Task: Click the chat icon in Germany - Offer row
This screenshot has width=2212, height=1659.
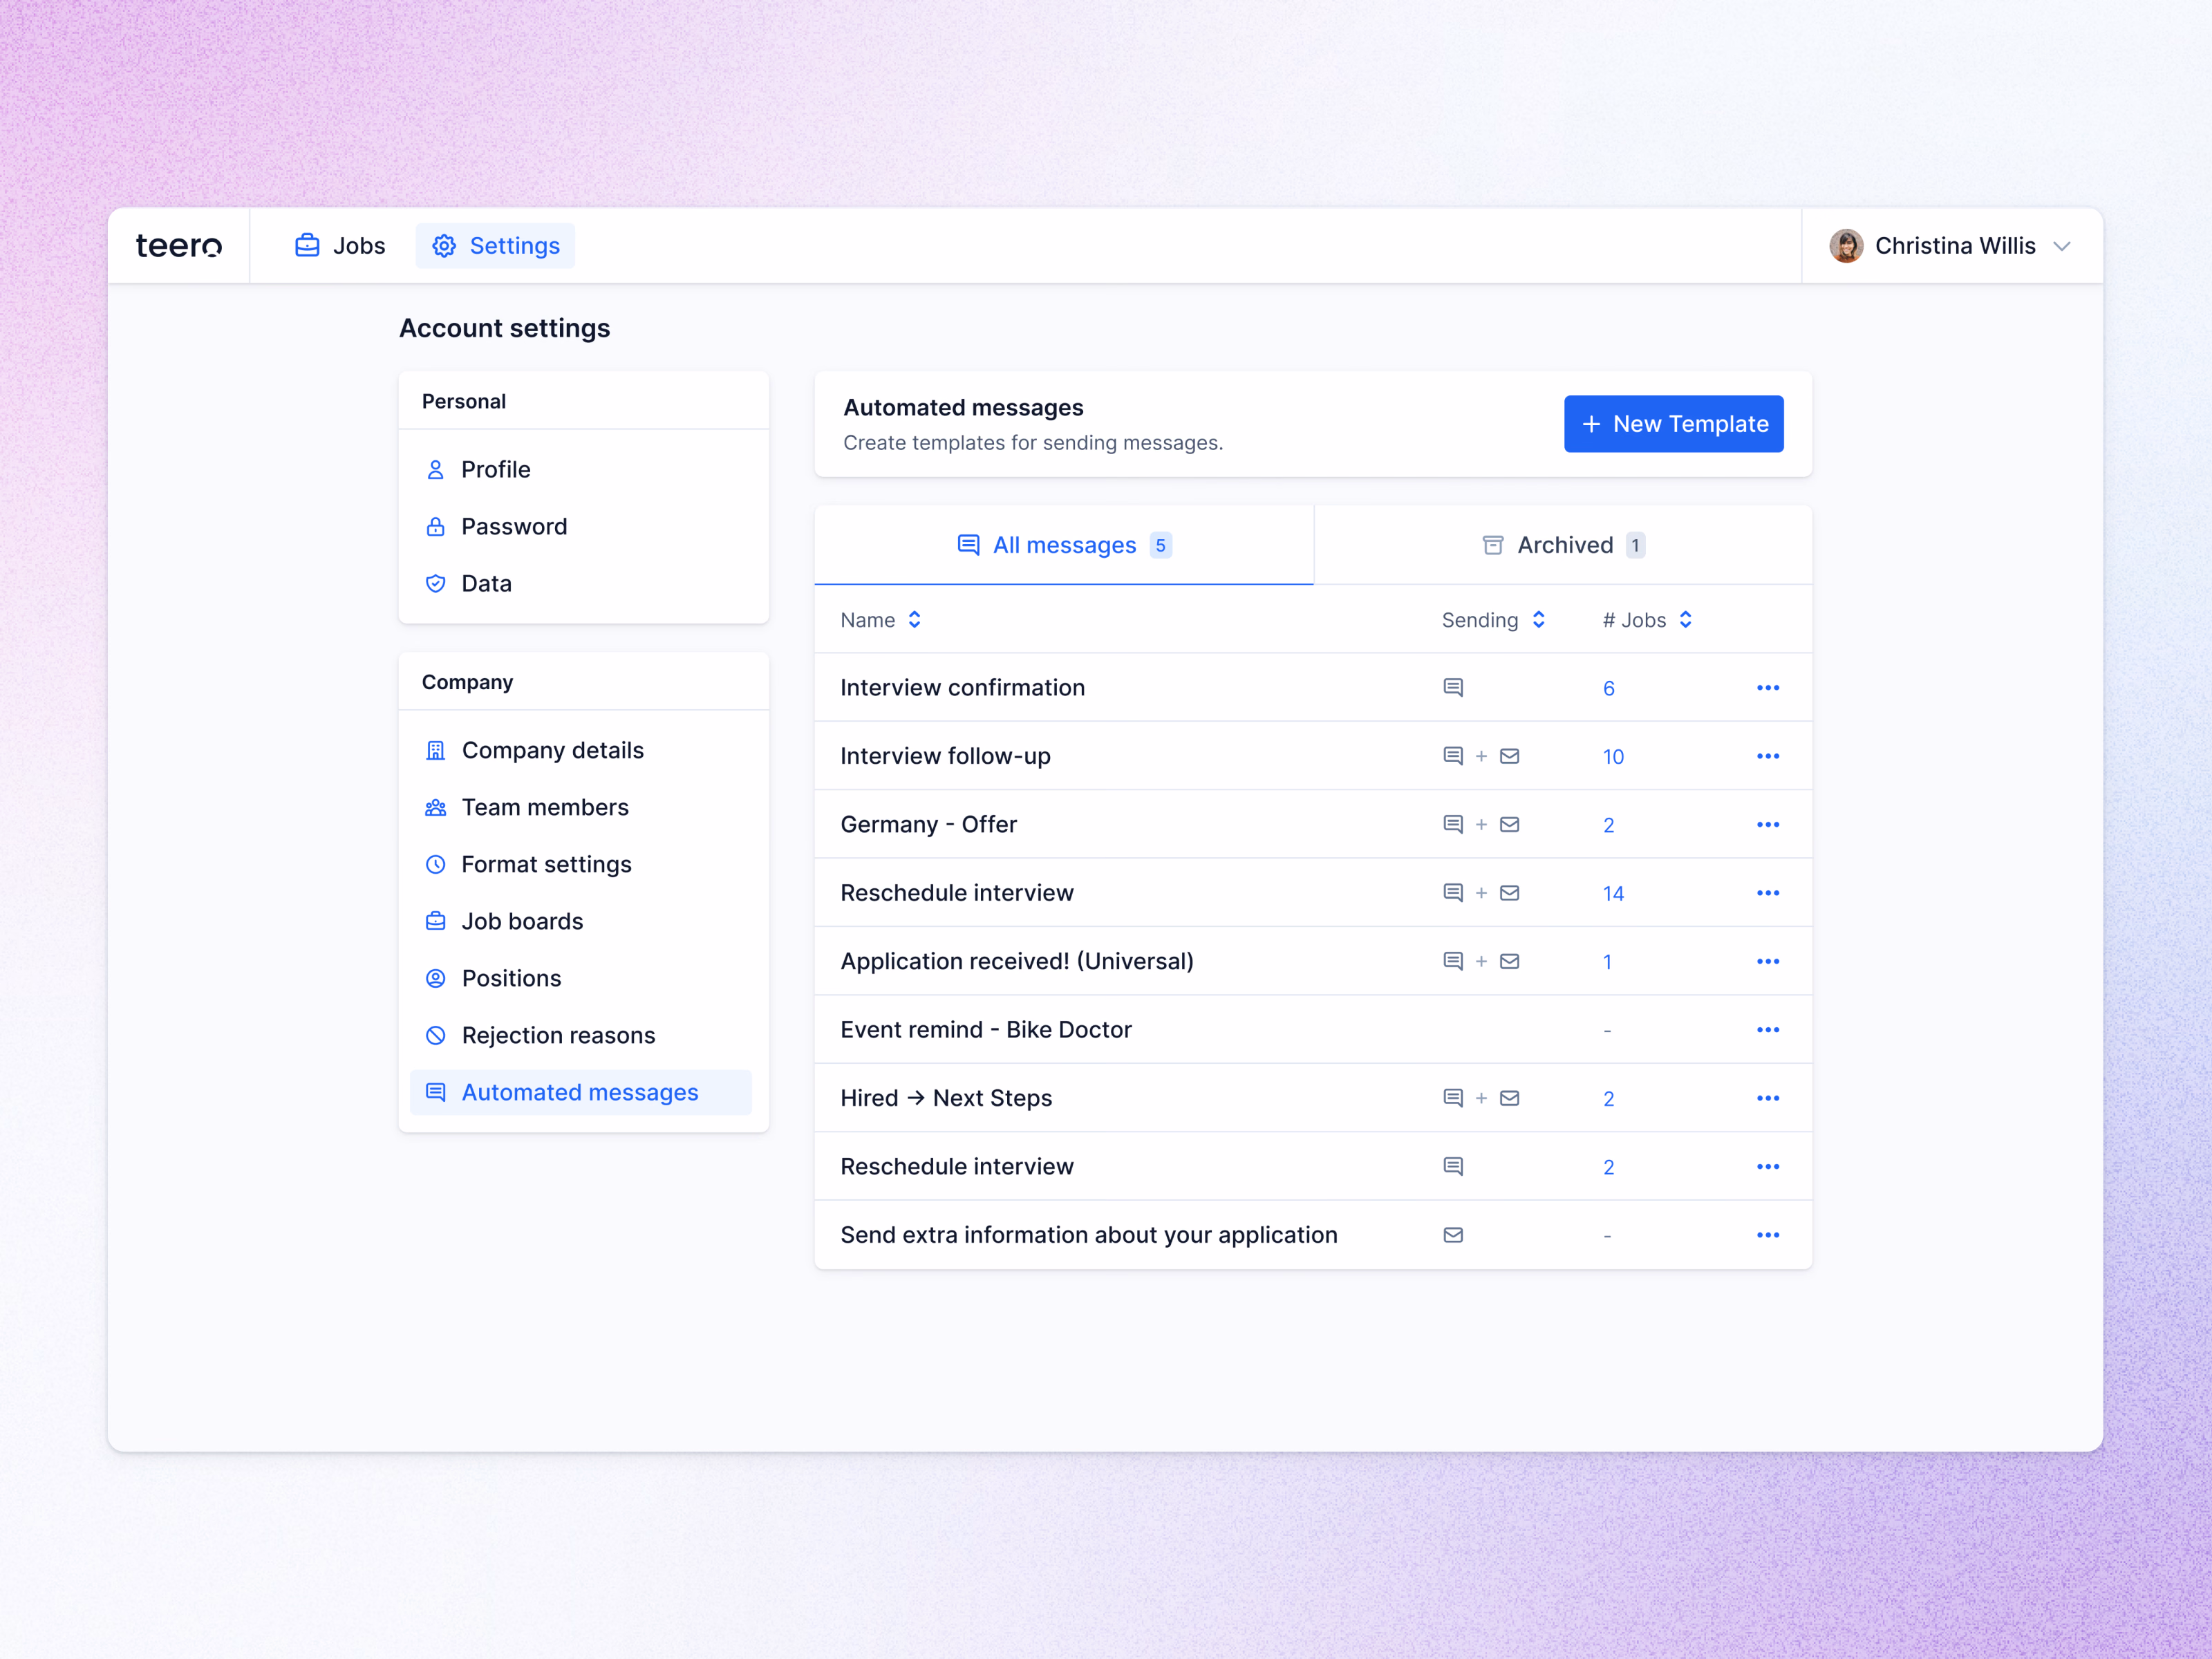Action: [1453, 825]
